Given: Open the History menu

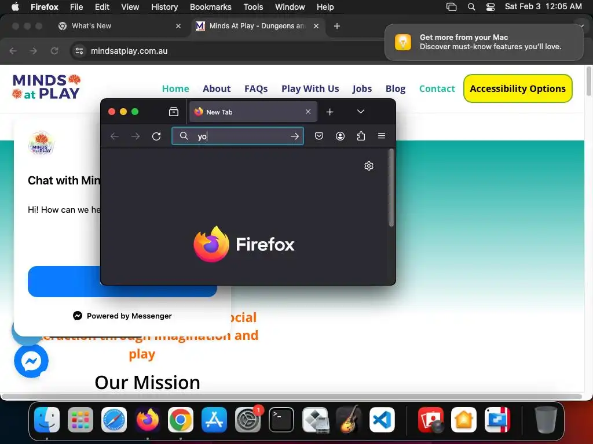Looking at the screenshot, I should [164, 7].
